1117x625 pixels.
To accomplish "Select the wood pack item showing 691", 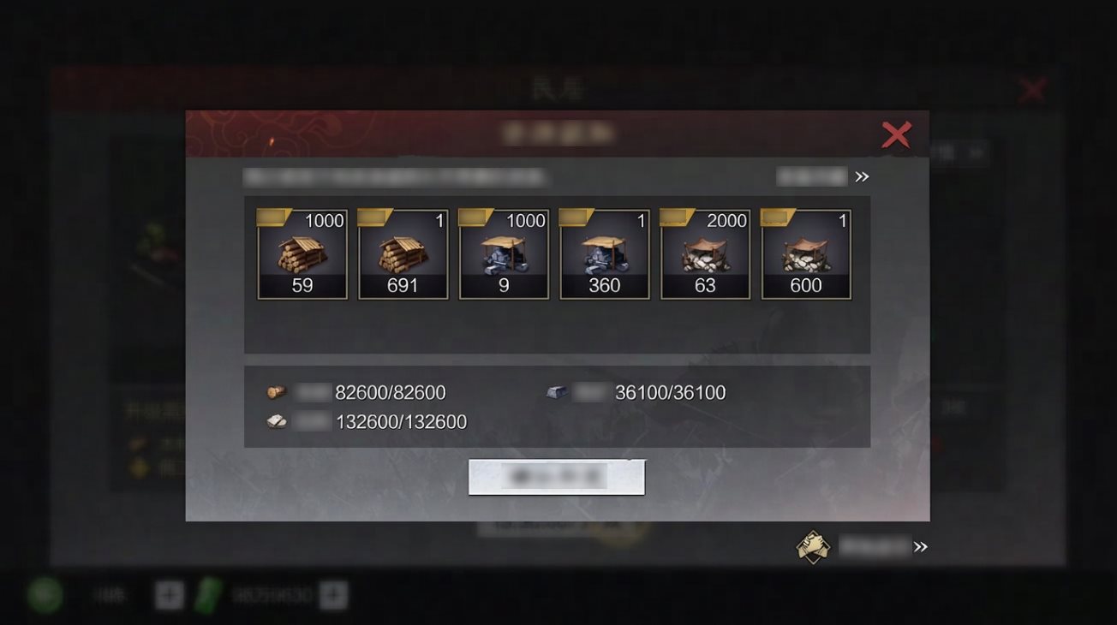I will click(x=403, y=254).
